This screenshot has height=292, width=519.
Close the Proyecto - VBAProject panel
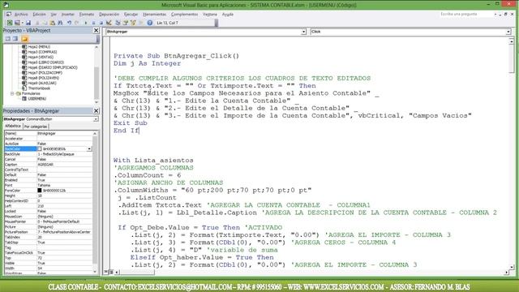tap(96, 31)
